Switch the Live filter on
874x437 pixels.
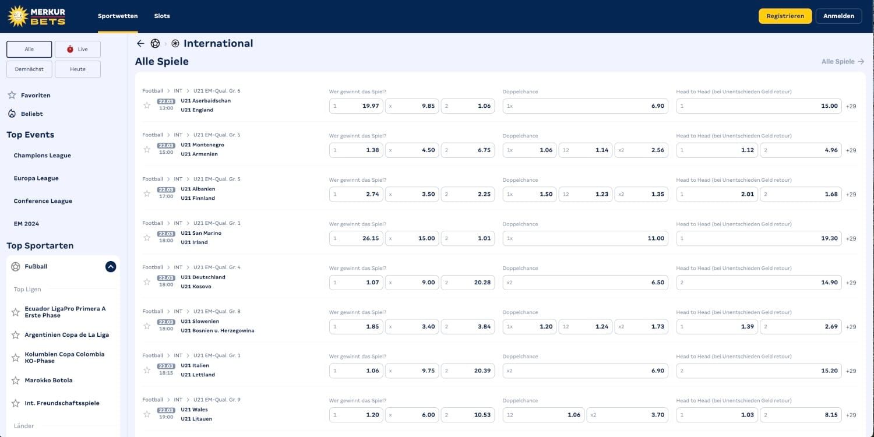tap(77, 49)
